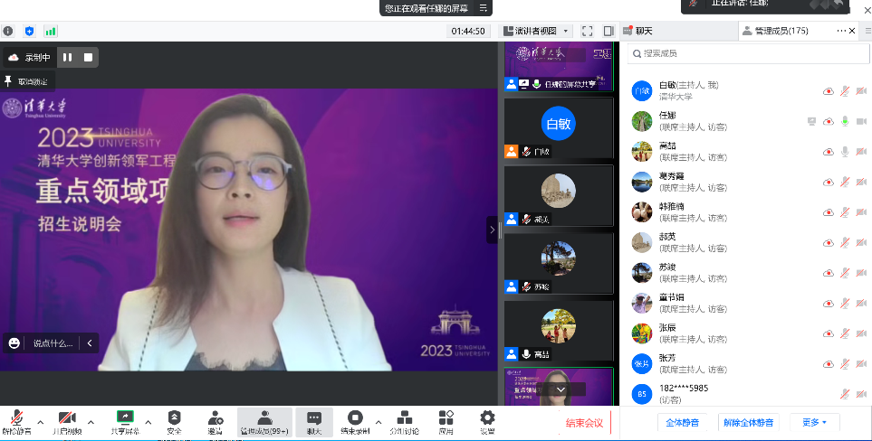The width and height of the screenshot is (872, 441).
Task: Select the 白敏 video tile
Action: coord(559,128)
